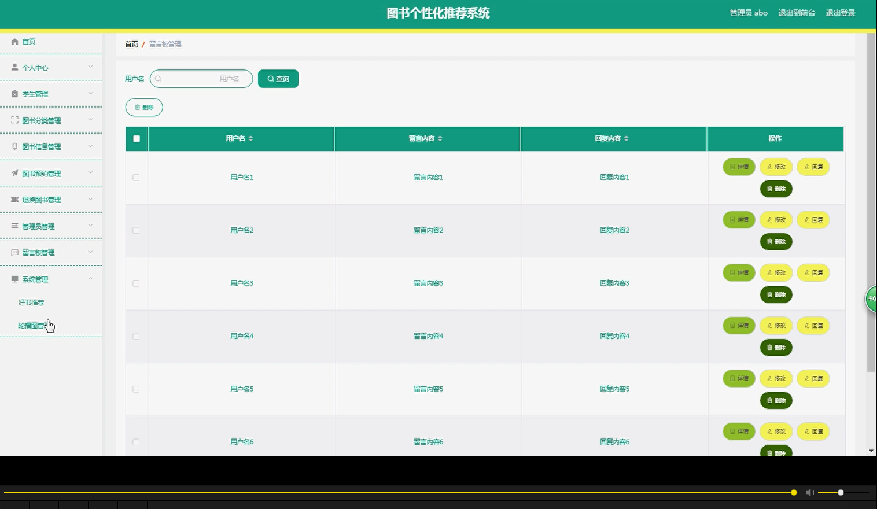Click the 查询 search button
This screenshot has height=509, width=877.
point(278,79)
